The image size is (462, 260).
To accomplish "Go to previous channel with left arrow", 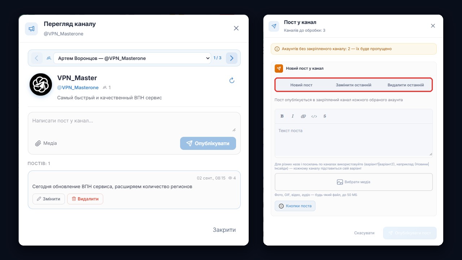I will [x=37, y=58].
